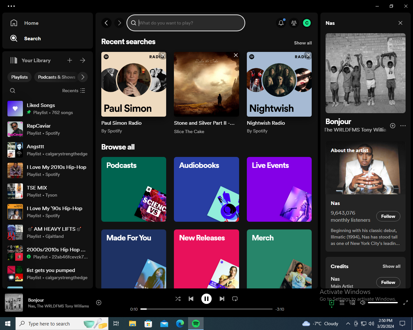Skip to previous track
413x330 pixels.
tap(191, 299)
